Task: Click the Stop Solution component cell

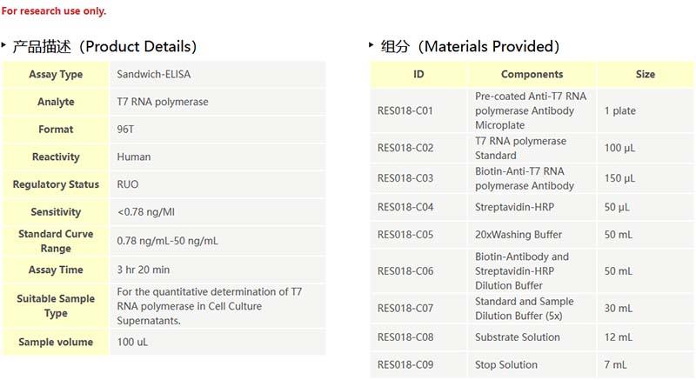Action: pyautogui.click(x=506, y=365)
